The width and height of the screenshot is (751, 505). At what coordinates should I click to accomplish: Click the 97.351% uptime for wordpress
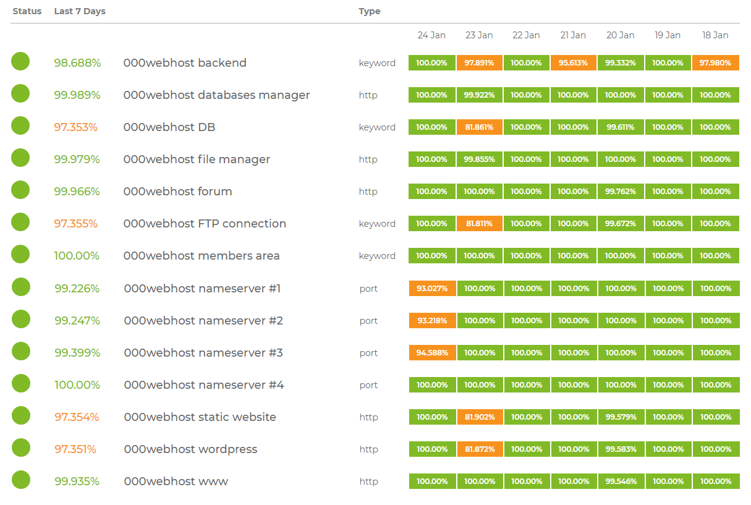coord(75,449)
